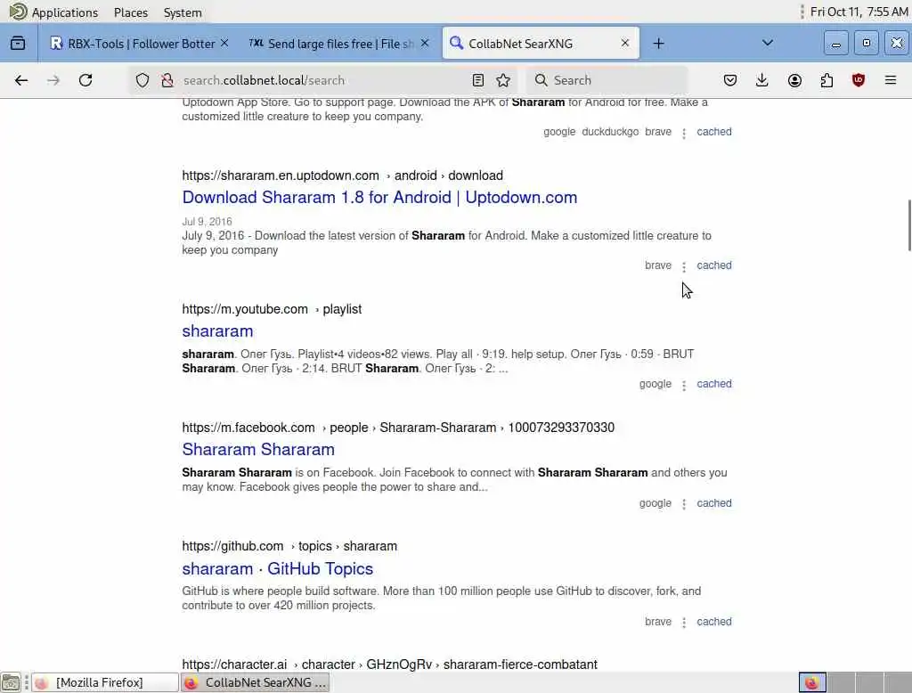The image size is (912, 693).
Task: Switch to Send large files free tab
Action: click(x=339, y=44)
